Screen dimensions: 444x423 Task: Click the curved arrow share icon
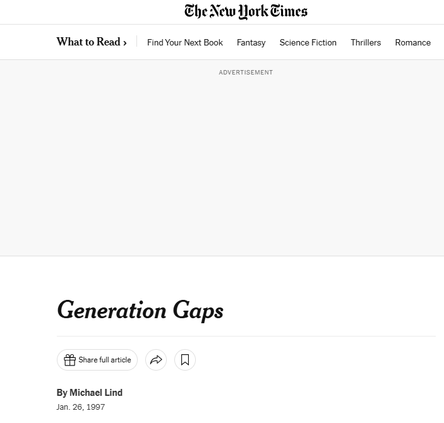pos(156,360)
